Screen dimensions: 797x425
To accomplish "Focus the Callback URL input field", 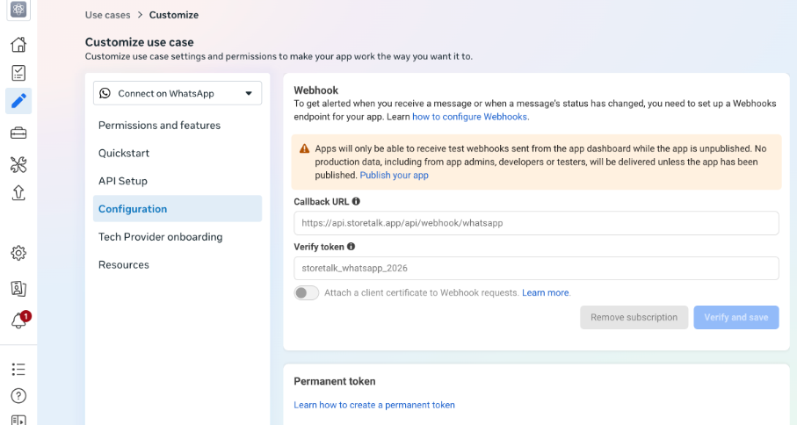I will tap(536, 223).
